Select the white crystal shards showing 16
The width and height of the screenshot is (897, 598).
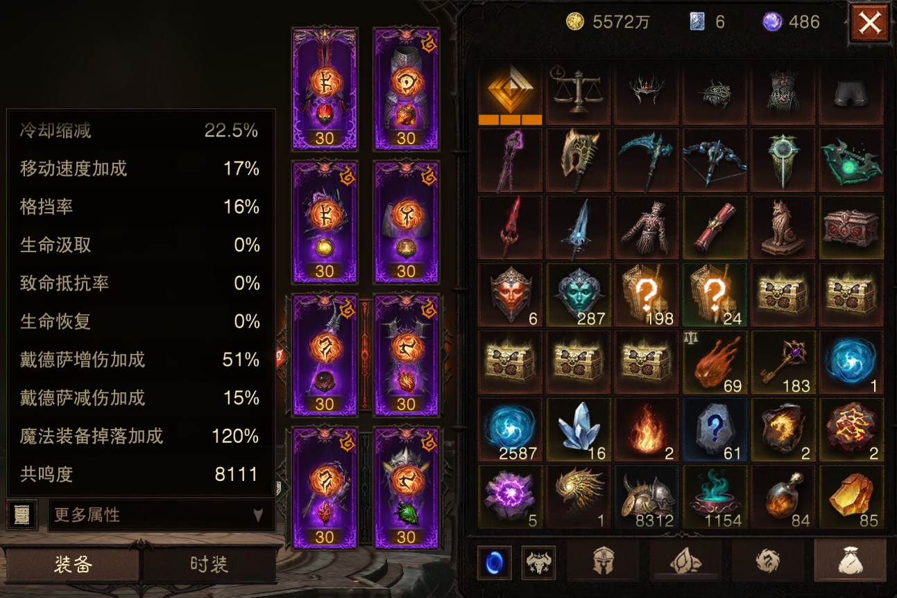[578, 431]
